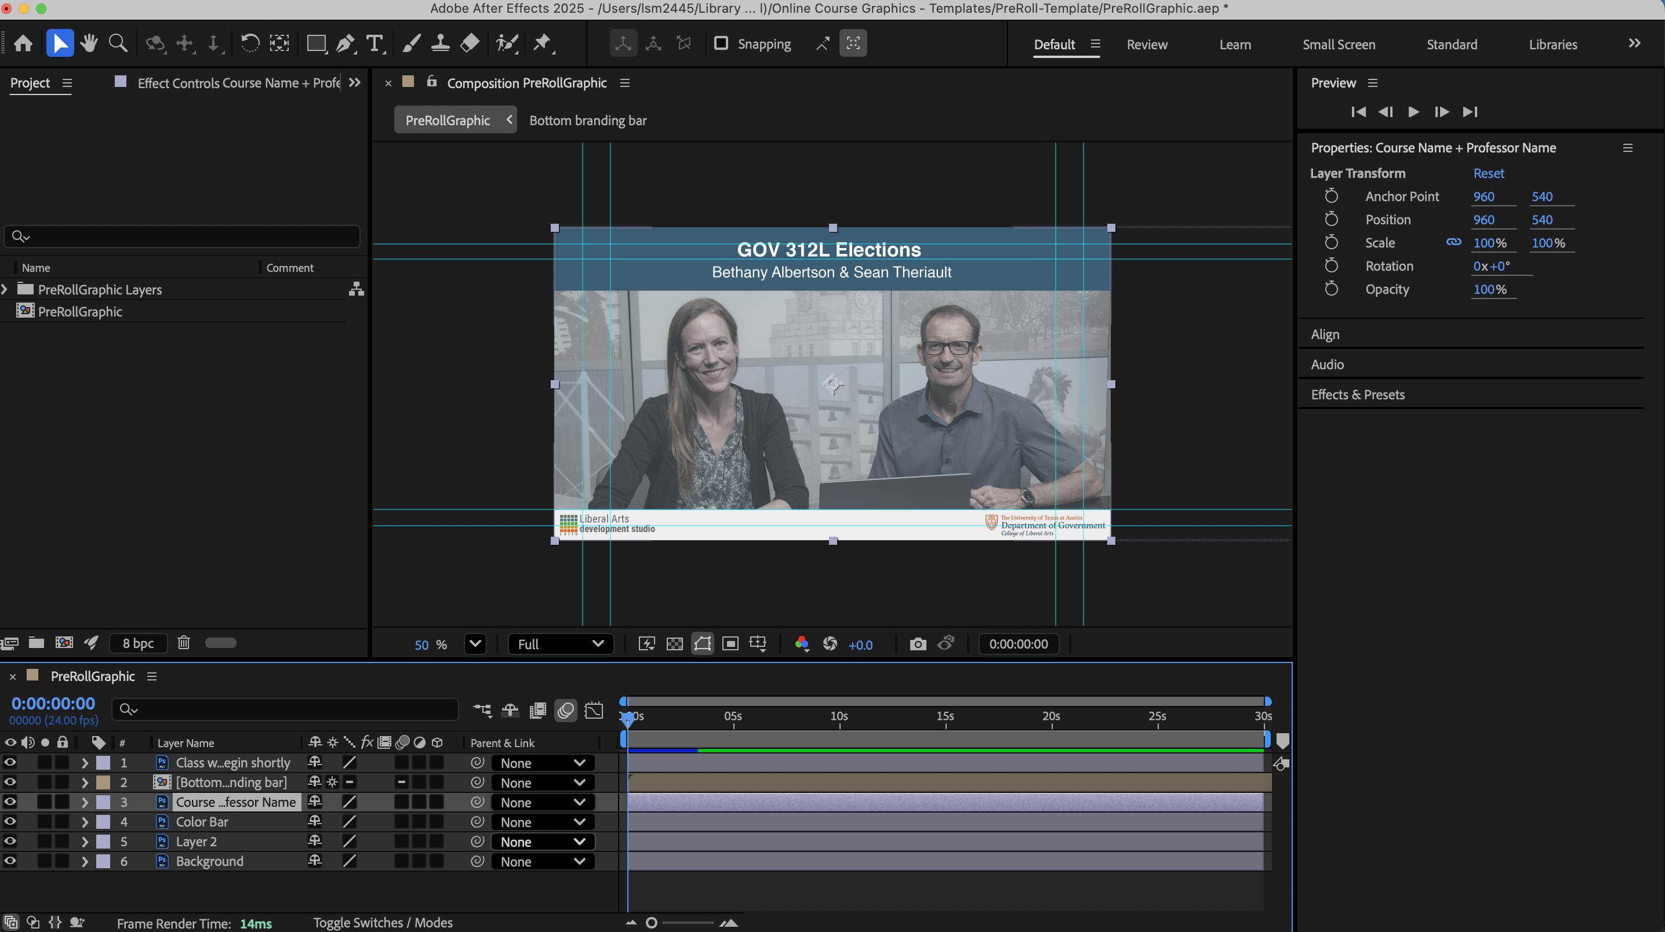Toggle visibility of Background layer
1665x932 pixels.
[x=10, y=861]
